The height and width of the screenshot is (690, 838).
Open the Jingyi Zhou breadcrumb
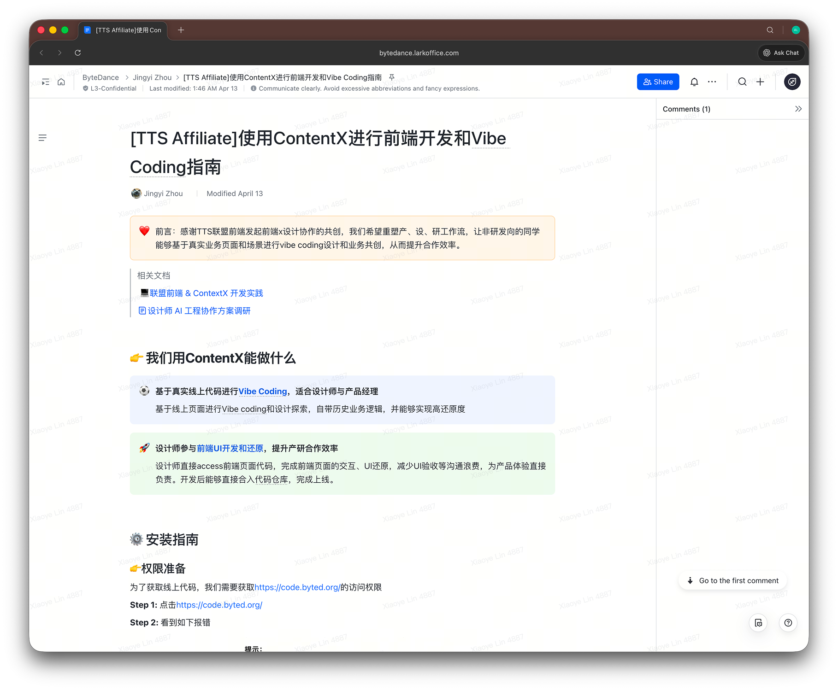tap(152, 77)
